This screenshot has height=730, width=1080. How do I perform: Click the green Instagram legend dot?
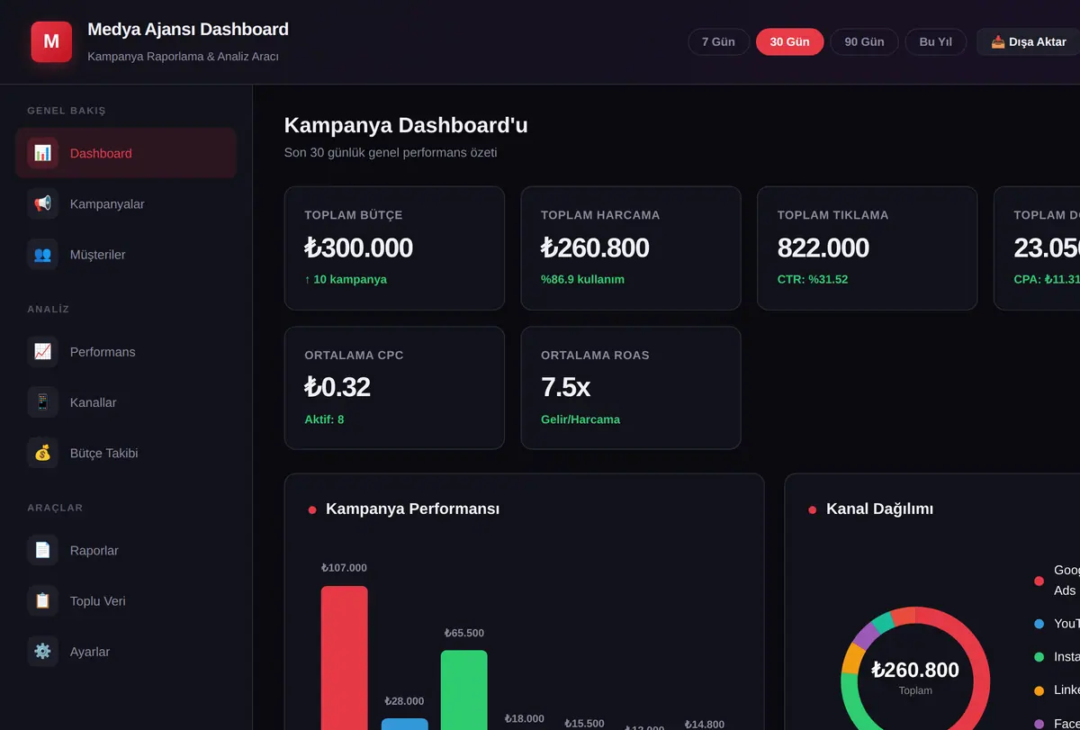pos(1039,656)
